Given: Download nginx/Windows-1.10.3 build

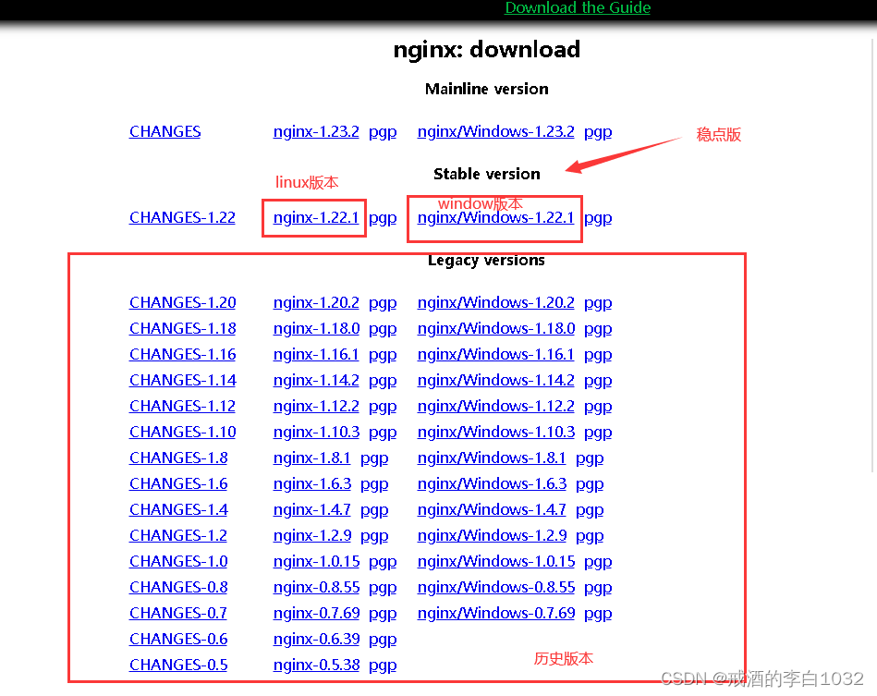Looking at the screenshot, I should [x=496, y=432].
